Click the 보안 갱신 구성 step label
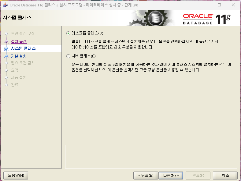 pos(23,34)
